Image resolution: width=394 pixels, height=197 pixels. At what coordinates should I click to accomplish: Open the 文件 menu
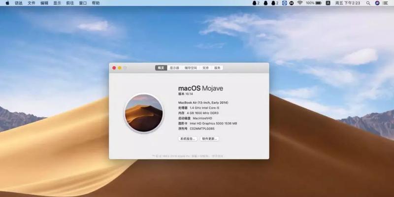(32, 3)
